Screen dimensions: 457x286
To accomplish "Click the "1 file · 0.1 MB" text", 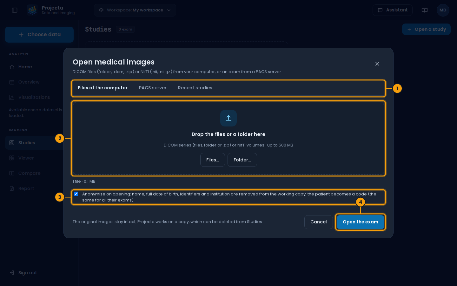I will point(84,181).
